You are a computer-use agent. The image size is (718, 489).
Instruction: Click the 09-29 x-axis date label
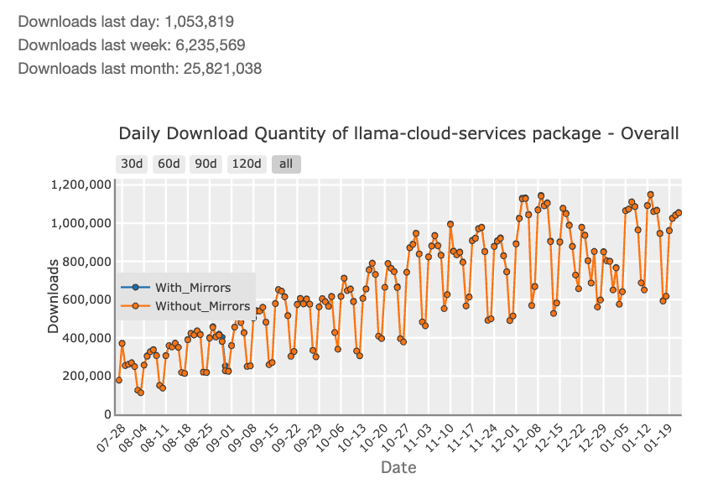(308, 438)
